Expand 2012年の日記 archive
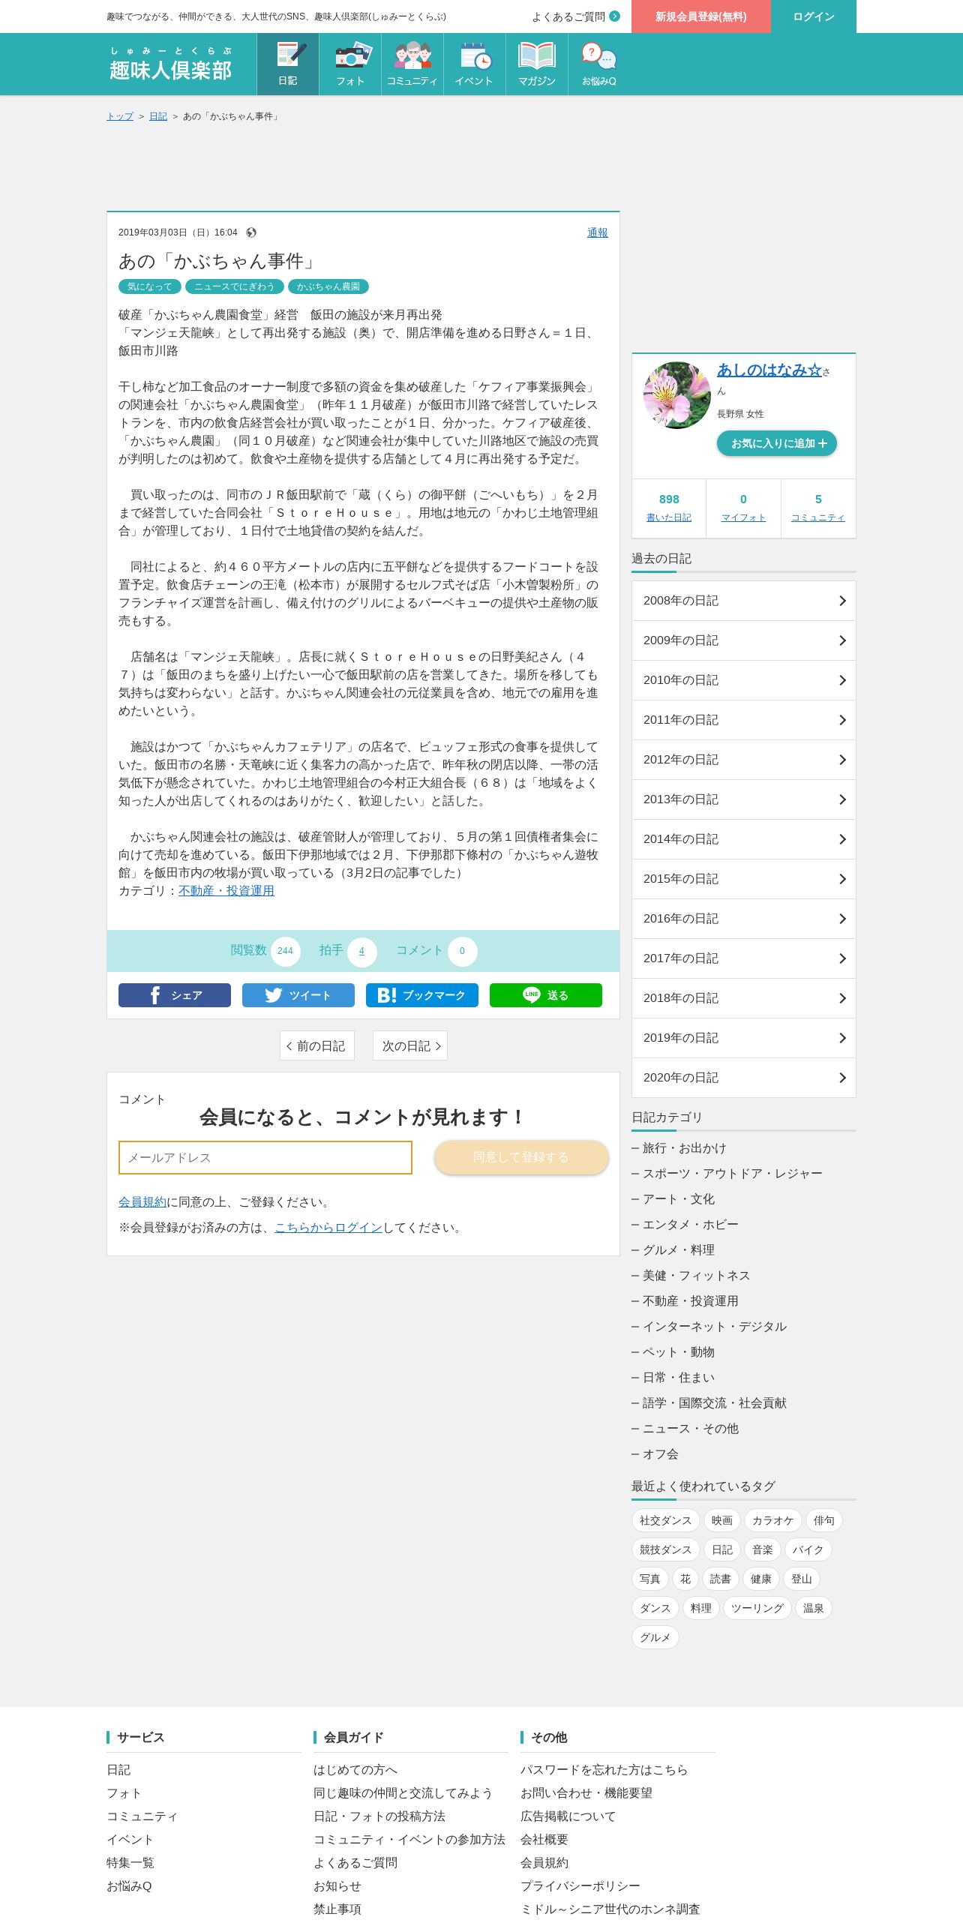The height and width of the screenshot is (1926, 963). tap(744, 760)
